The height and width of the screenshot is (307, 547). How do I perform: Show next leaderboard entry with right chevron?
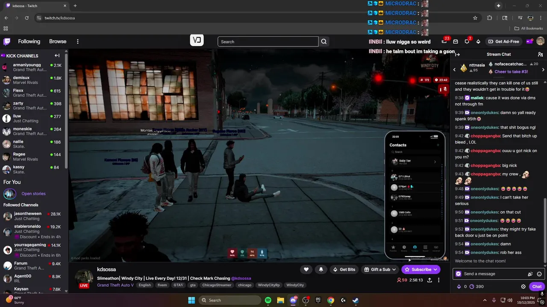543,70
